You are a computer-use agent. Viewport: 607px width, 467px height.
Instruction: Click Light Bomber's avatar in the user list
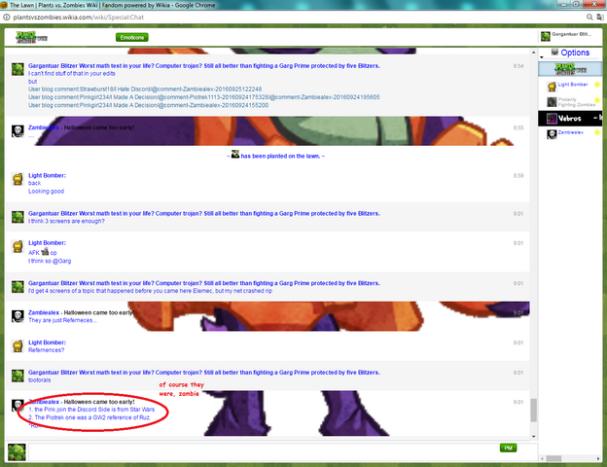552,87
